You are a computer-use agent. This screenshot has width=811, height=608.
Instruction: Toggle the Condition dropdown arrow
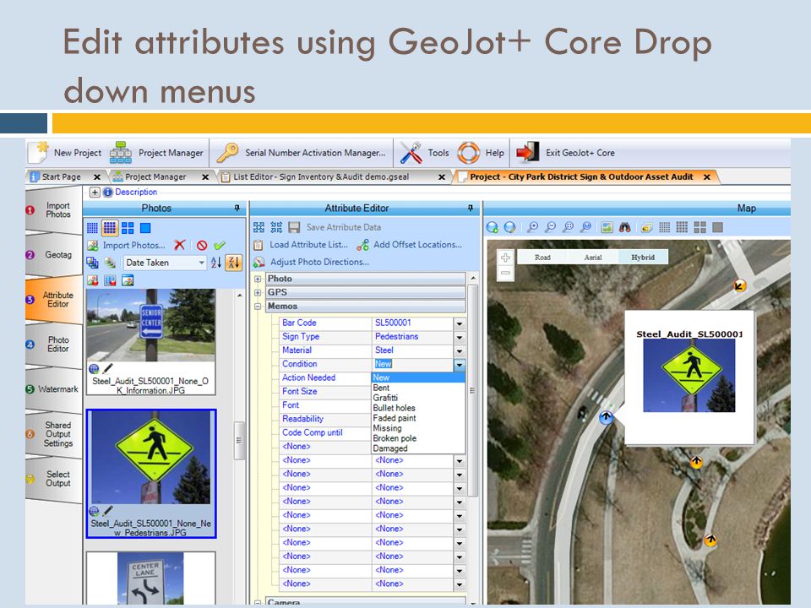(460, 365)
